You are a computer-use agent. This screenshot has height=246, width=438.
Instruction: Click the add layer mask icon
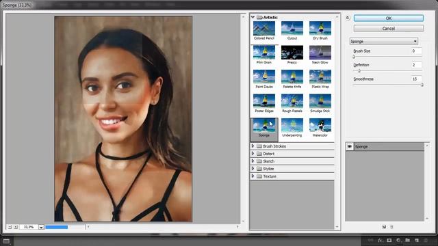tap(389, 240)
